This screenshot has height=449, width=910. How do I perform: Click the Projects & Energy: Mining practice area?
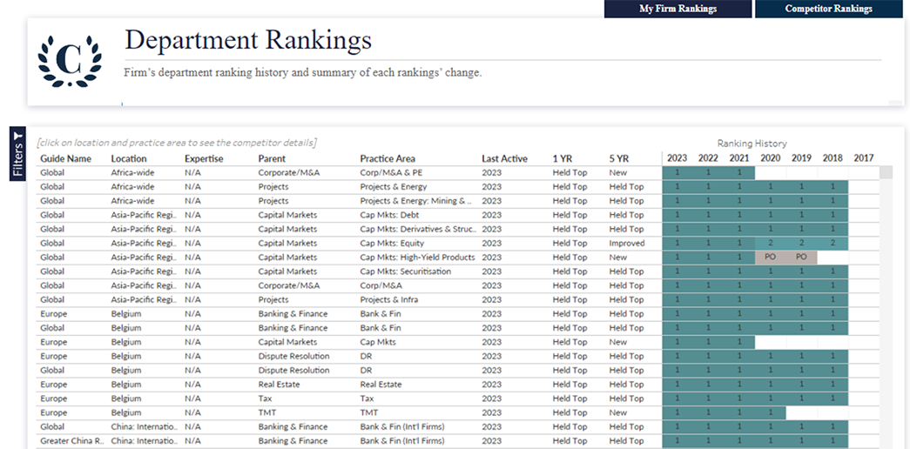click(x=416, y=201)
